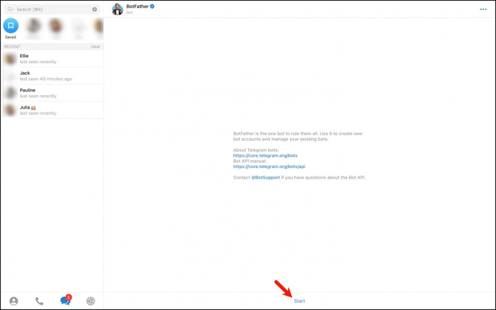Open BotFather chat title info
Viewport: 496px width, 310px height.
(x=137, y=6)
